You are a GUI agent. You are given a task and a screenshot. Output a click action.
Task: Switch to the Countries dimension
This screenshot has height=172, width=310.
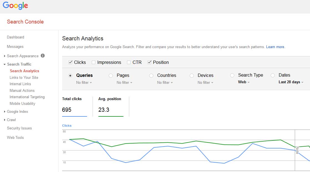151,75
